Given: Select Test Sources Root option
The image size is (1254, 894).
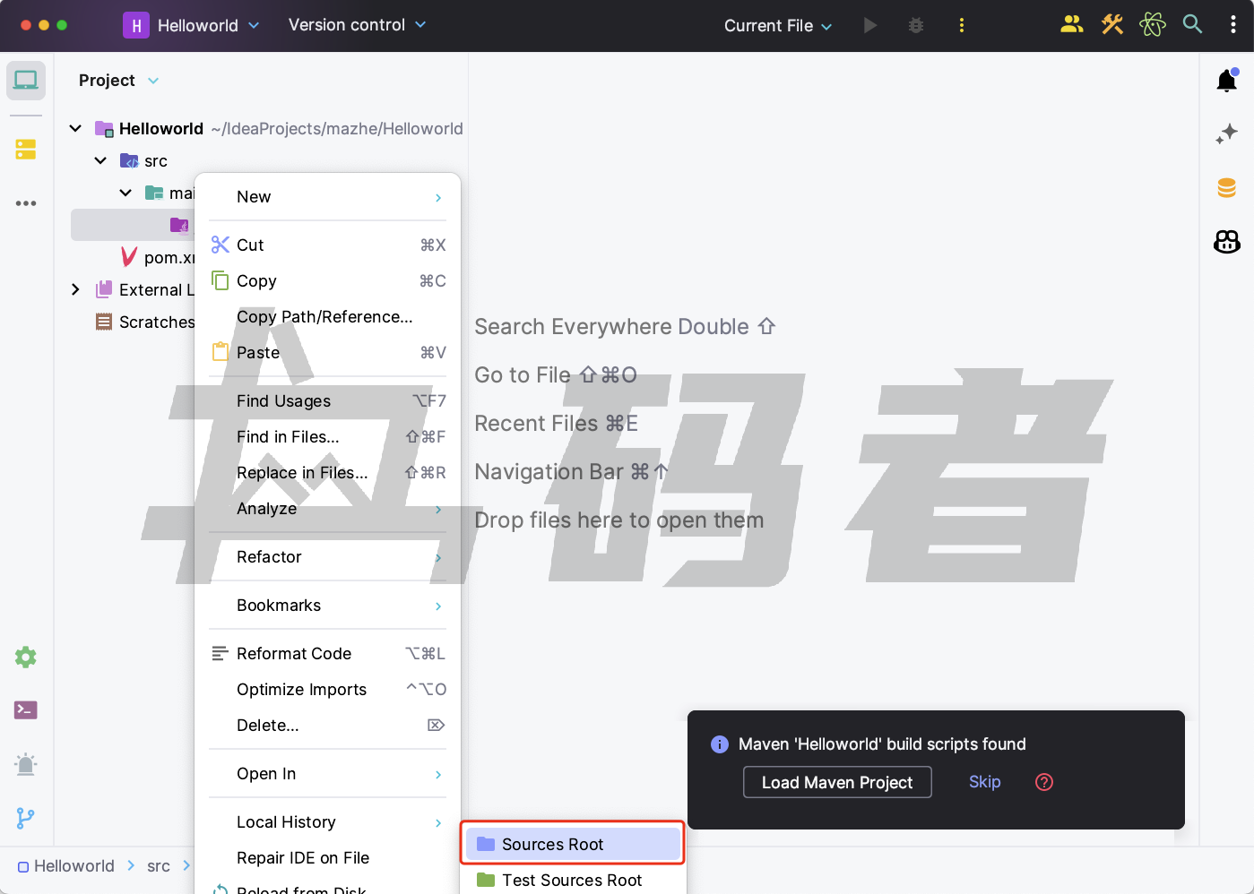Looking at the screenshot, I should click(572, 880).
